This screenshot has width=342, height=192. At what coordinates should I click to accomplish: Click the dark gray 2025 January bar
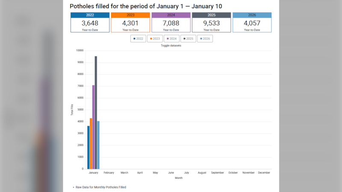point(96,113)
